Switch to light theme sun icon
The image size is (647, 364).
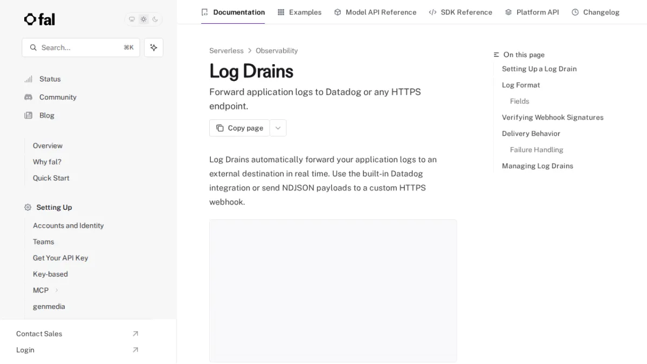[143, 19]
